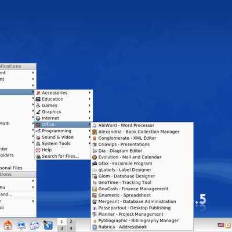Expand the Graphics submenu arrow
232x232 pixels.
click(90, 112)
